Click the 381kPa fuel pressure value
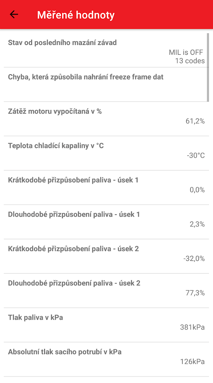The image size is (213, 383). pyautogui.click(x=192, y=327)
